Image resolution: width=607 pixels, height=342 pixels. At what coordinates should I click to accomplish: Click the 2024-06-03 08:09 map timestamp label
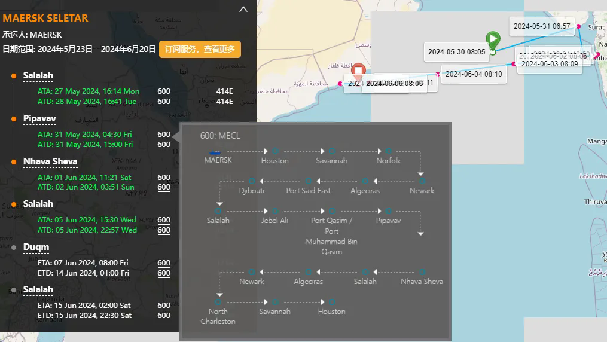(x=550, y=64)
